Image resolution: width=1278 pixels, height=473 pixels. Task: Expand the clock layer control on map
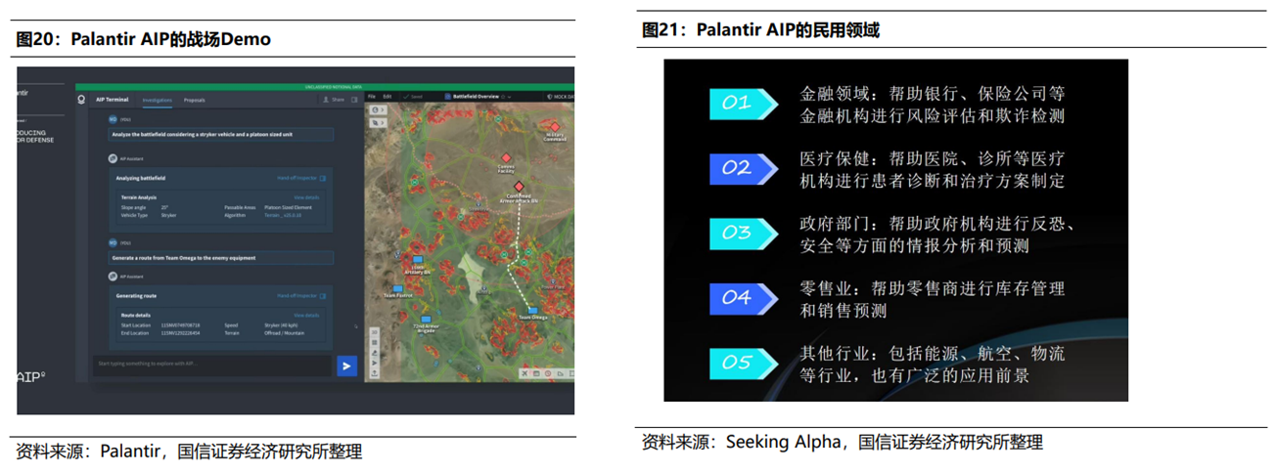click(378, 109)
